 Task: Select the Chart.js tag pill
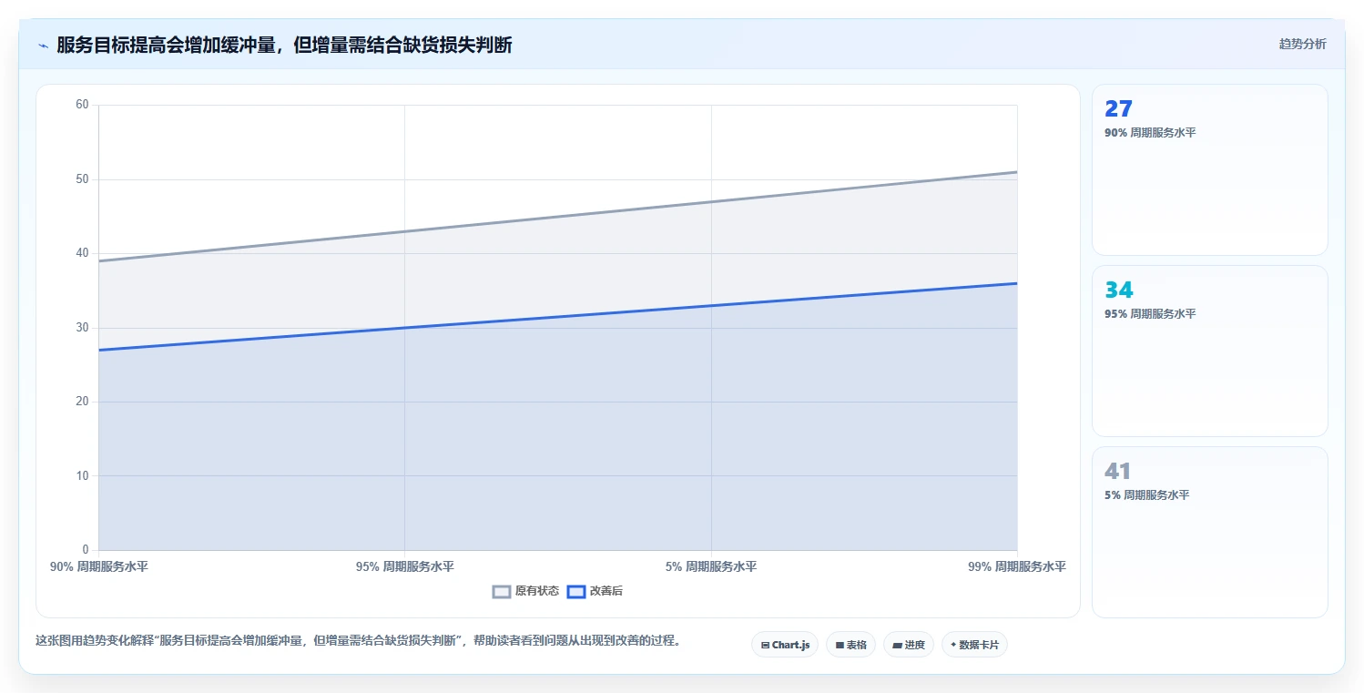click(x=785, y=645)
